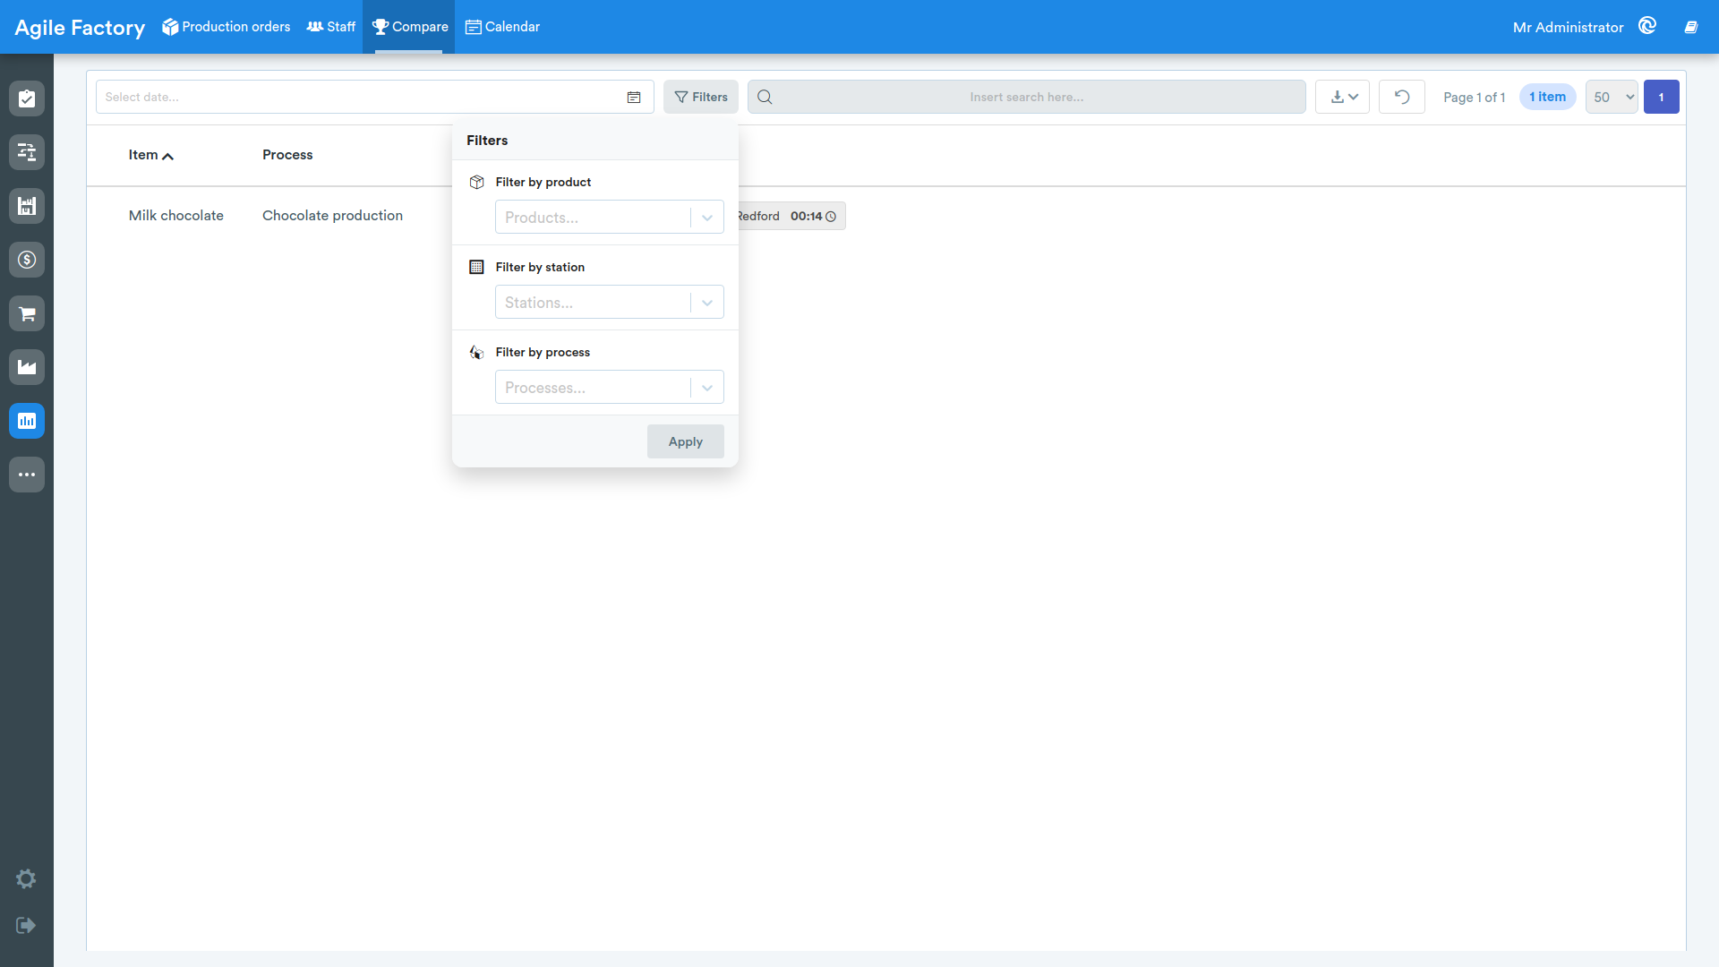The image size is (1719, 967).
Task: Click the notifications swirl icon by Mr Administrator
Action: pyautogui.click(x=1647, y=26)
